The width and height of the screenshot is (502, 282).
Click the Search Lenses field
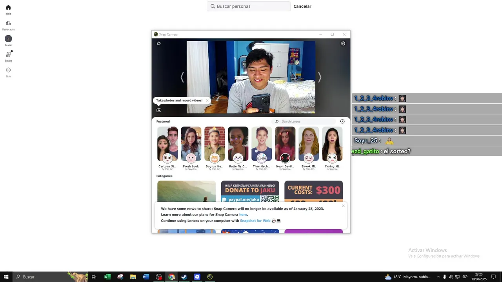click(x=304, y=121)
